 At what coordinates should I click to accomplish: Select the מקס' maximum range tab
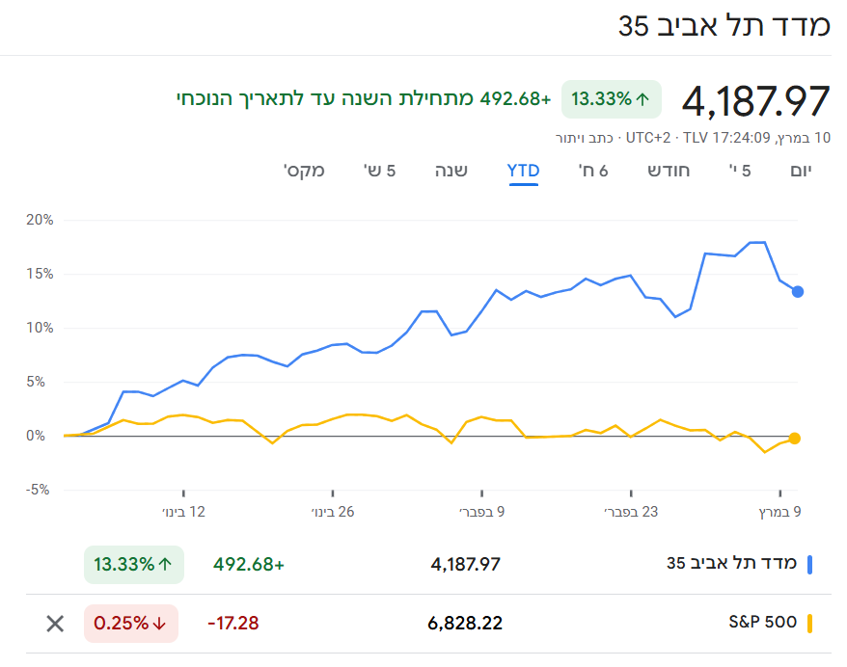coord(304,172)
